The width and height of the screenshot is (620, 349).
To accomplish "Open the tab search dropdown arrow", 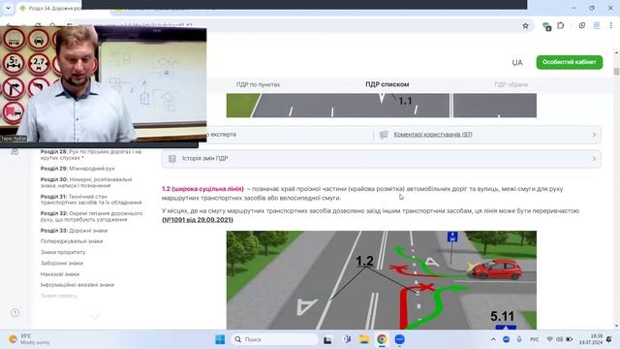I will tap(8, 8).
